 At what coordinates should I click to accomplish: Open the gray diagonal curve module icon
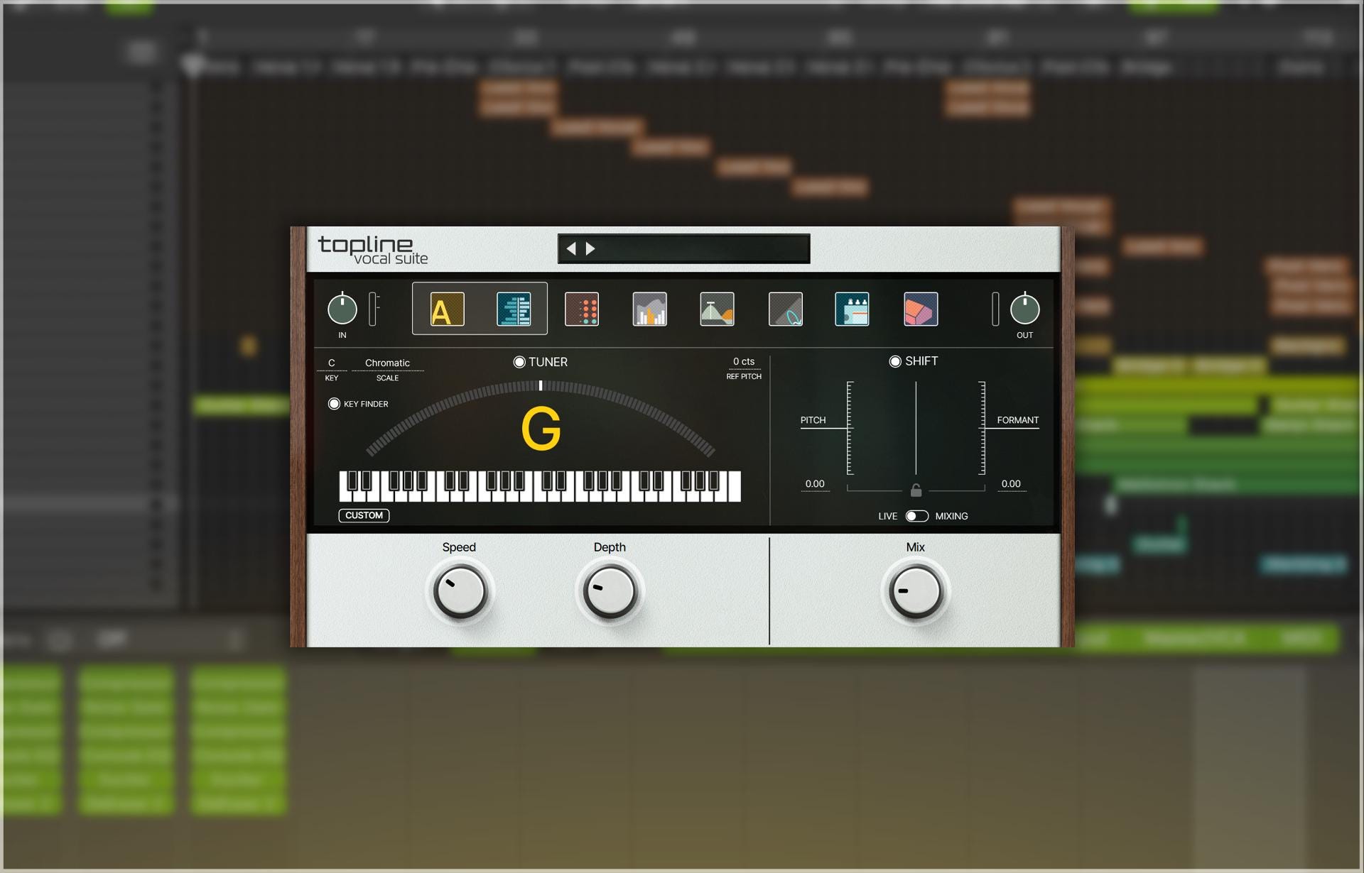(786, 309)
